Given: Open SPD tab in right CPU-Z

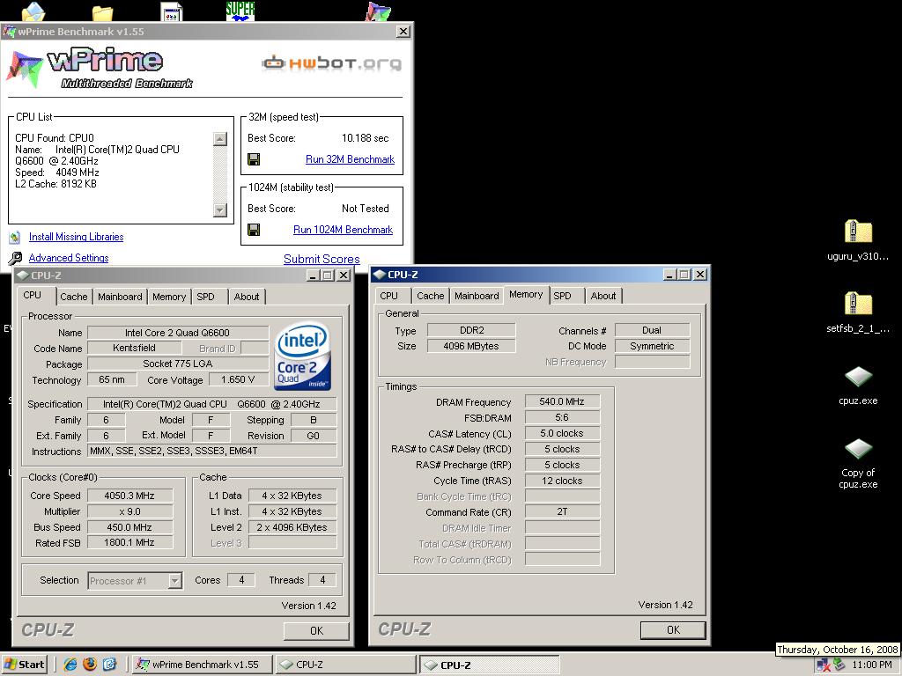Looking at the screenshot, I should point(562,296).
